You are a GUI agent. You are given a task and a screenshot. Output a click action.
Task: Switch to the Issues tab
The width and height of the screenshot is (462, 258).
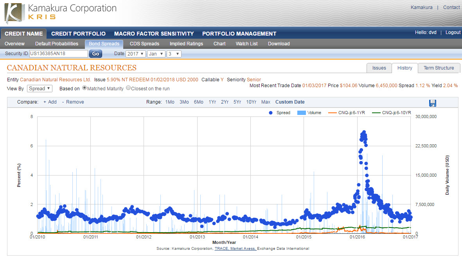coord(379,68)
